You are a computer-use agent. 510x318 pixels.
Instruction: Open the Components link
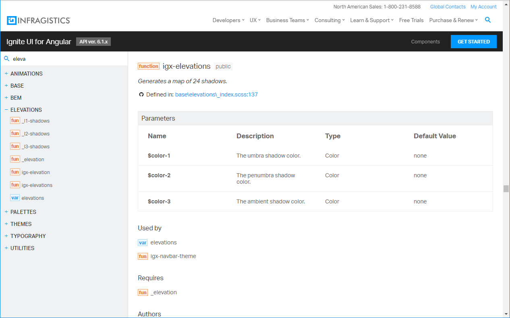point(425,42)
